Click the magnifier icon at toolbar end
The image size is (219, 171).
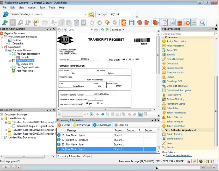[202, 22]
